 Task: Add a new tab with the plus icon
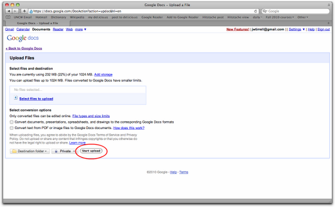point(328,23)
